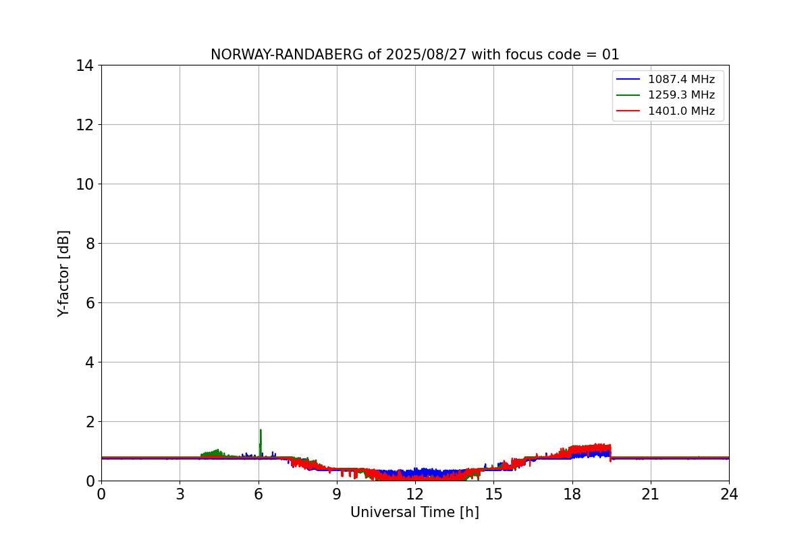The width and height of the screenshot is (810, 540).
Task: Click x-axis tick label 9
Action: point(337,494)
